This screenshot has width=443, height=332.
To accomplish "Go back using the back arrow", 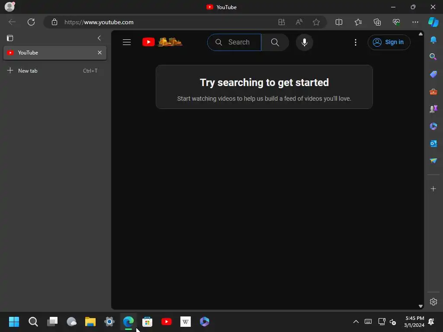I will [x=12, y=22].
